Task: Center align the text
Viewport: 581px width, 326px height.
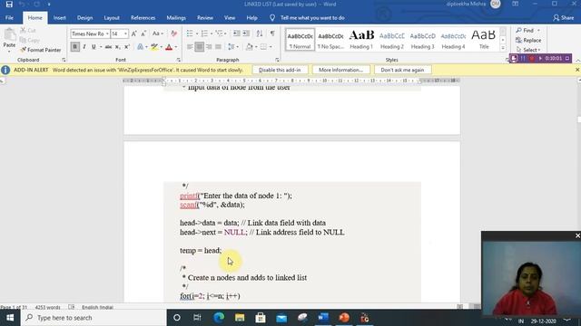Action: coord(200,47)
